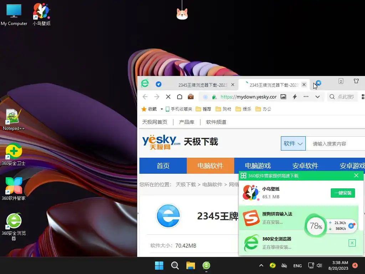Click the 360 browser logo in tab bar
This screenshot has height=274, width=365.
click(145, 83)
